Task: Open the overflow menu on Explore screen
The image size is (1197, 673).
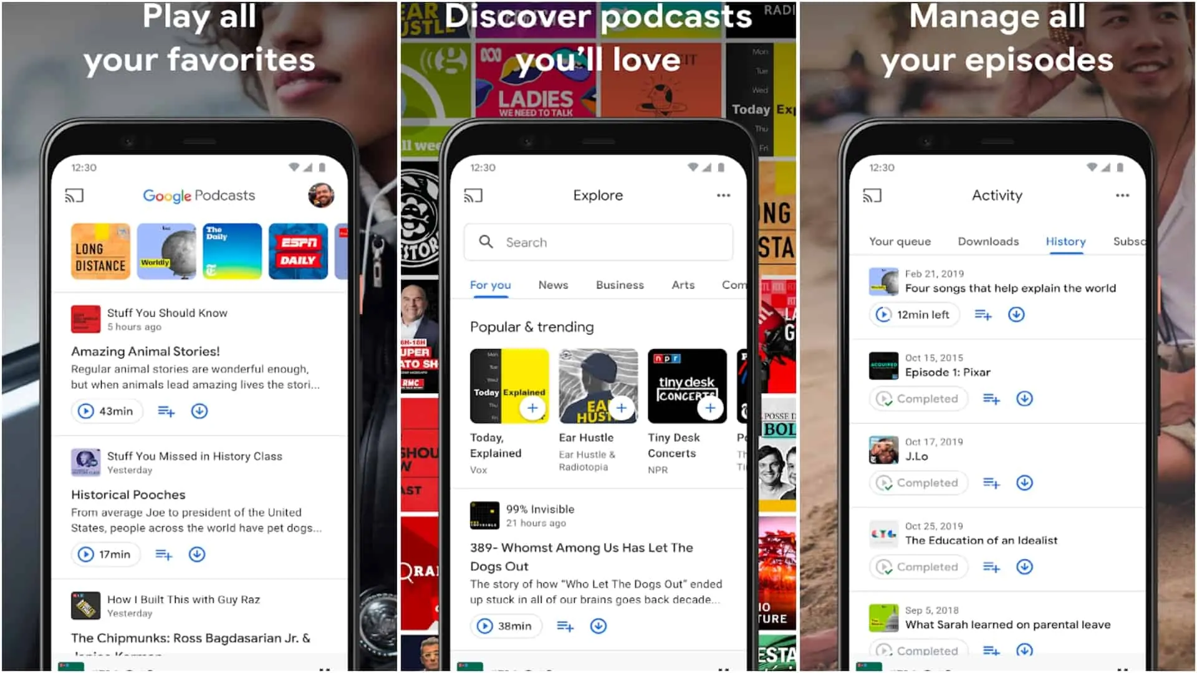Action: [723, 195]
